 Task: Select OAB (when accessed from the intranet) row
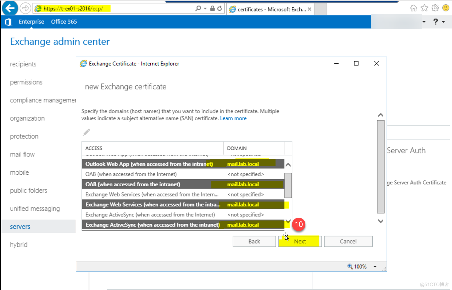(x=183, y=184)
